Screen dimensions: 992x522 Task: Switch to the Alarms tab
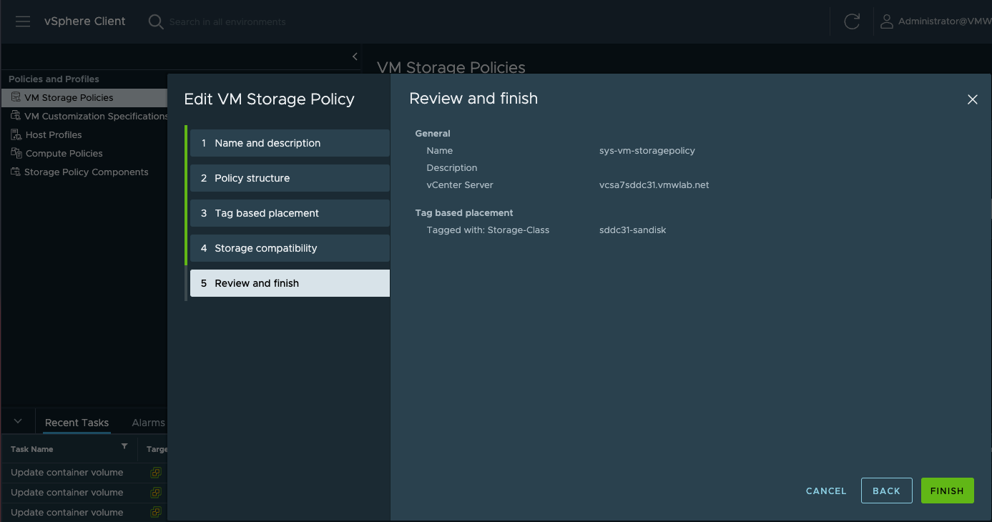click(x=148, y=423)
